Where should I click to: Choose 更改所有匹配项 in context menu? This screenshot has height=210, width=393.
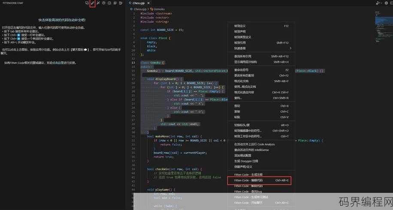coord(261,75)
